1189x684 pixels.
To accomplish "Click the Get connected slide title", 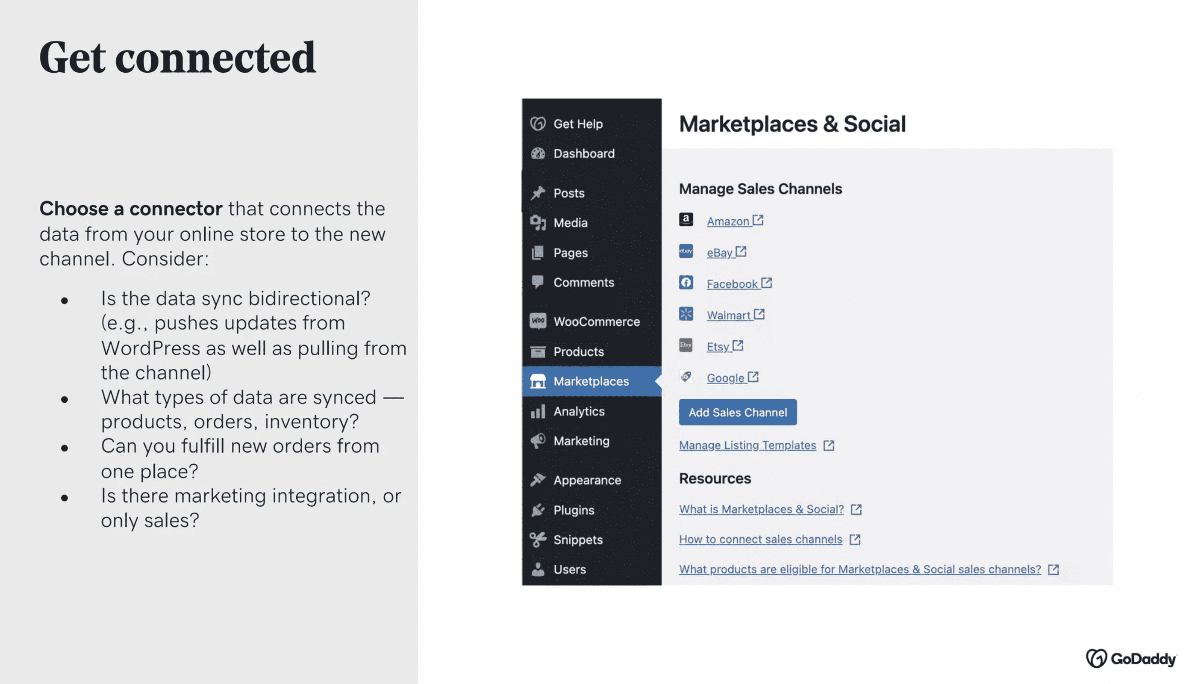I will coord(177,57).
